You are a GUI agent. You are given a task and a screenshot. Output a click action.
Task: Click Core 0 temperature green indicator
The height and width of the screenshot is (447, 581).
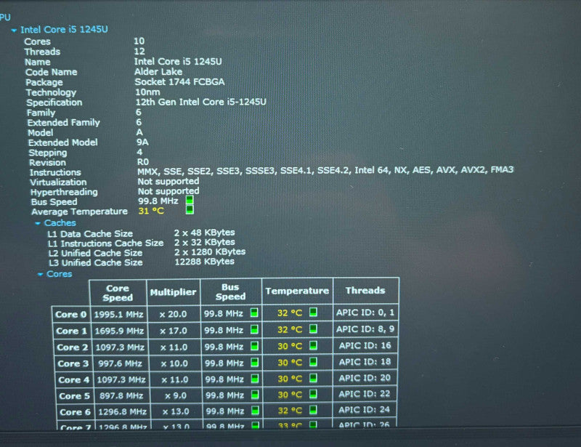(313, 312)
